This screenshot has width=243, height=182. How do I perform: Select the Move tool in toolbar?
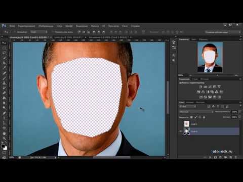[x=4, y=43]
